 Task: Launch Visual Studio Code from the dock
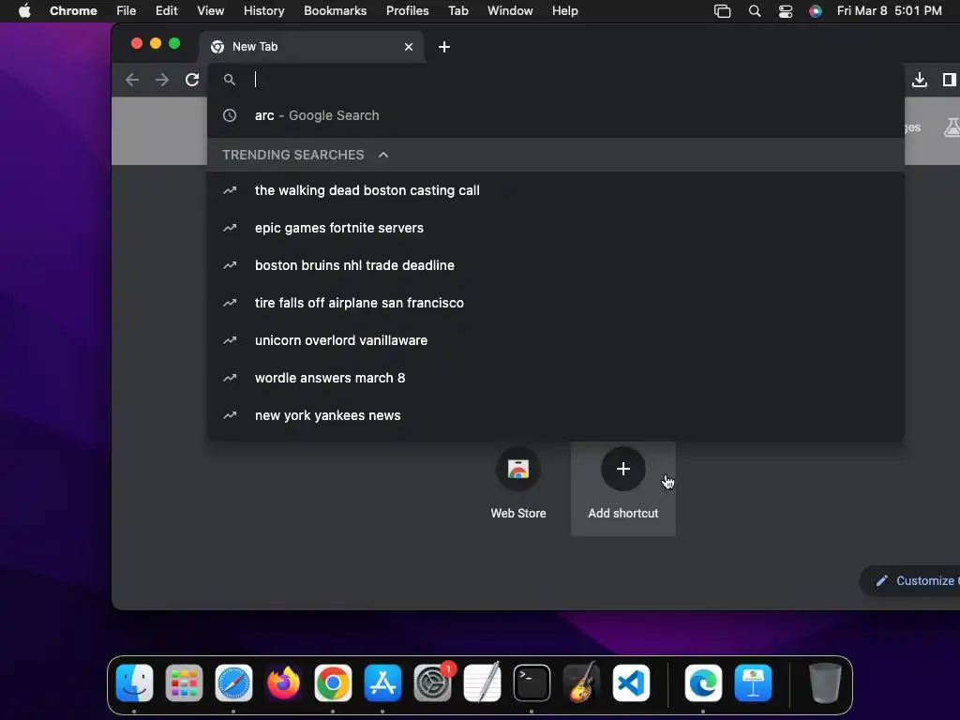click(631, 682)
